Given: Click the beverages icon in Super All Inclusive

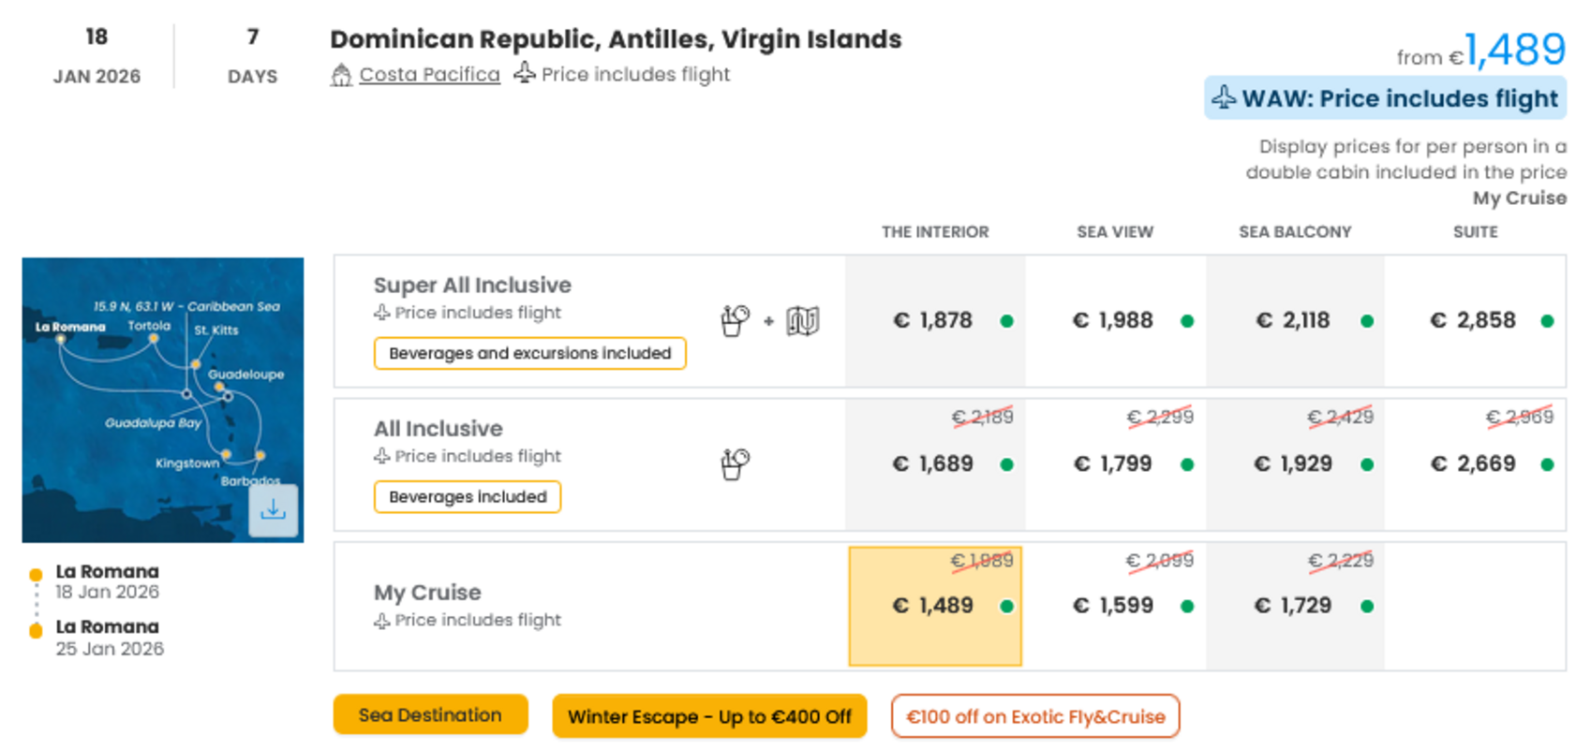Looking at the screenshot, I should (736, 321).
